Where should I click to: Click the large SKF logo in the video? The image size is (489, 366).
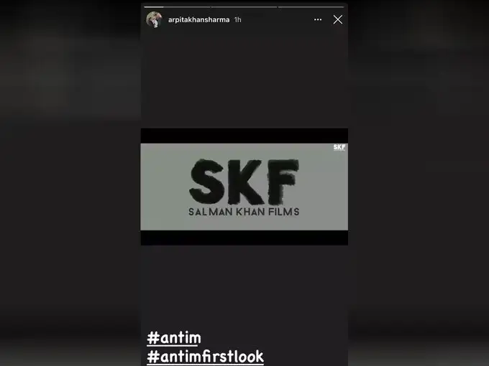tap(244, 182)
